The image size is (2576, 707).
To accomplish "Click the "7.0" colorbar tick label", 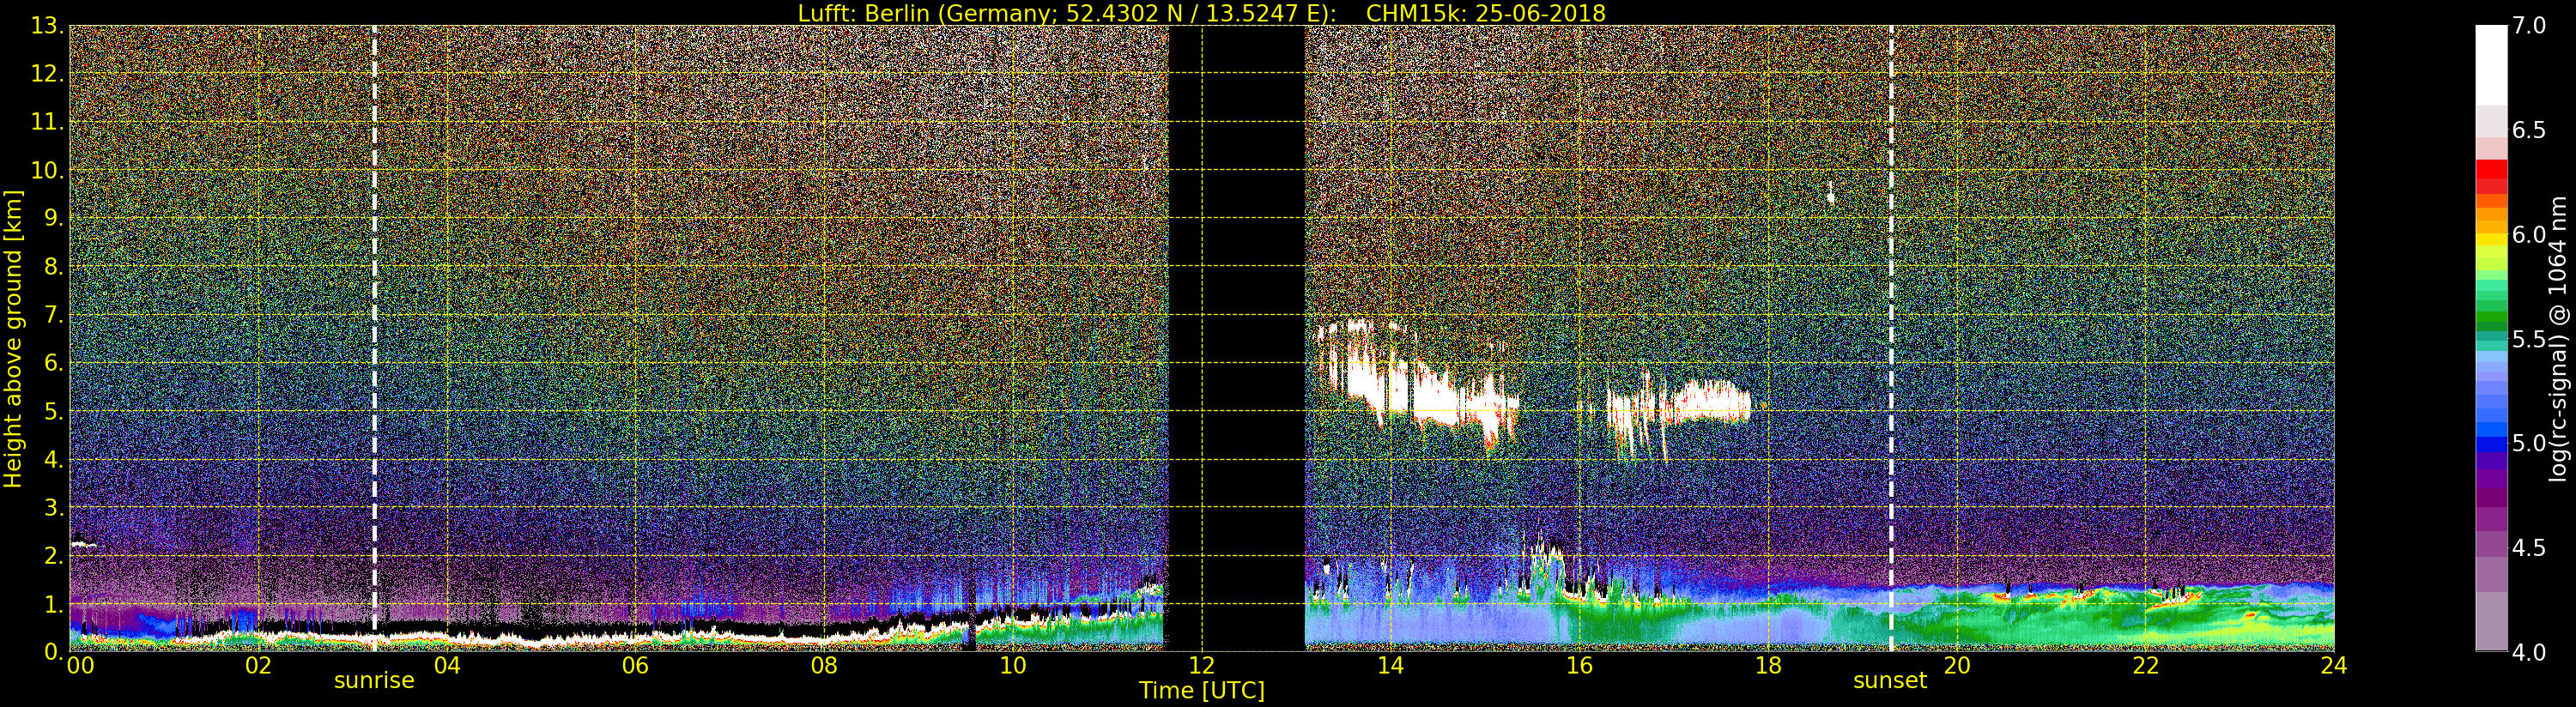I will pos(2529,26).
